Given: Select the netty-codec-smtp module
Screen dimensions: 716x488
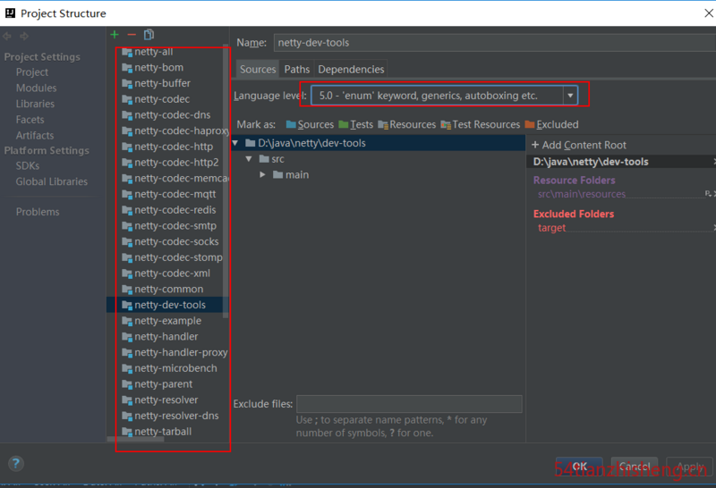Looking at the screenshot, I should click(169, 226).
